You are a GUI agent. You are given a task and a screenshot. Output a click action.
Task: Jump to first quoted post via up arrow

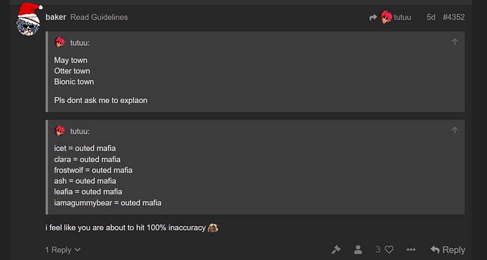pyautogui.click(x=455, y=42)
